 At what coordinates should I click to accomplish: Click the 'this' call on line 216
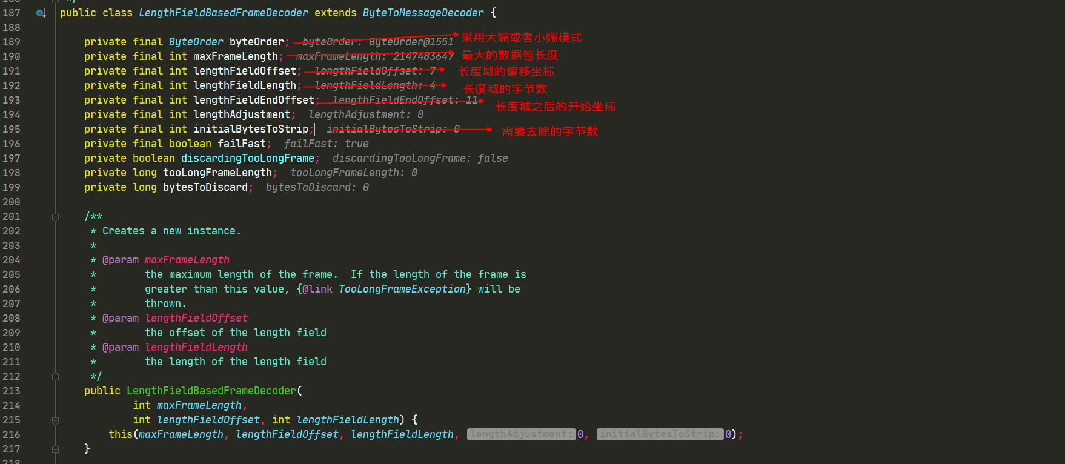(121, 434)
